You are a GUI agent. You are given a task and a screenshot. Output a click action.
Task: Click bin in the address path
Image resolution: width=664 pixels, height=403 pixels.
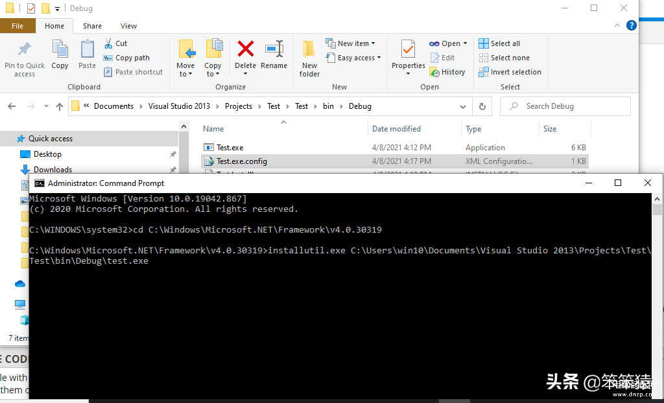(328, 106)
